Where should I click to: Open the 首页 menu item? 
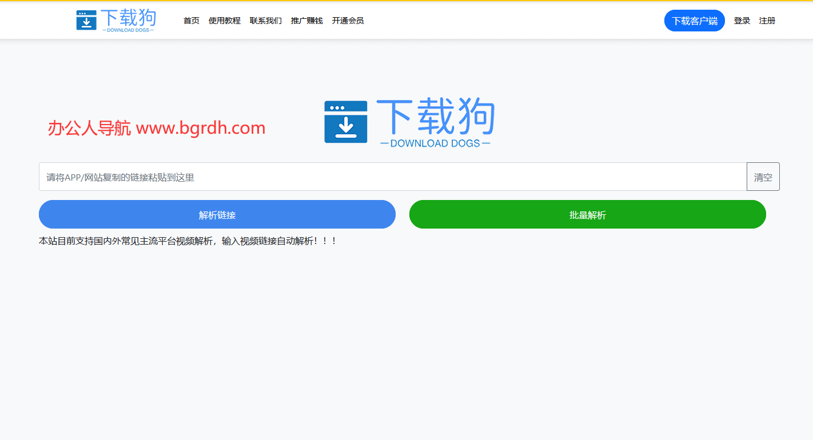click(x=192, y=21)
